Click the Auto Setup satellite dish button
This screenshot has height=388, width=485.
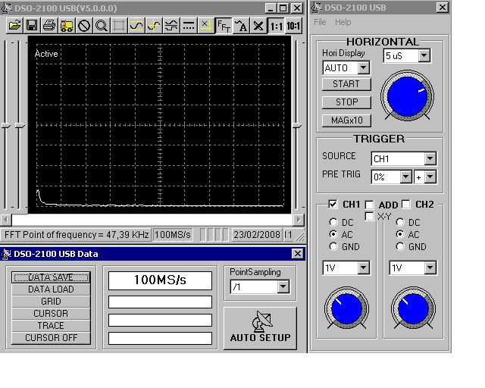[x=260, y=328]
